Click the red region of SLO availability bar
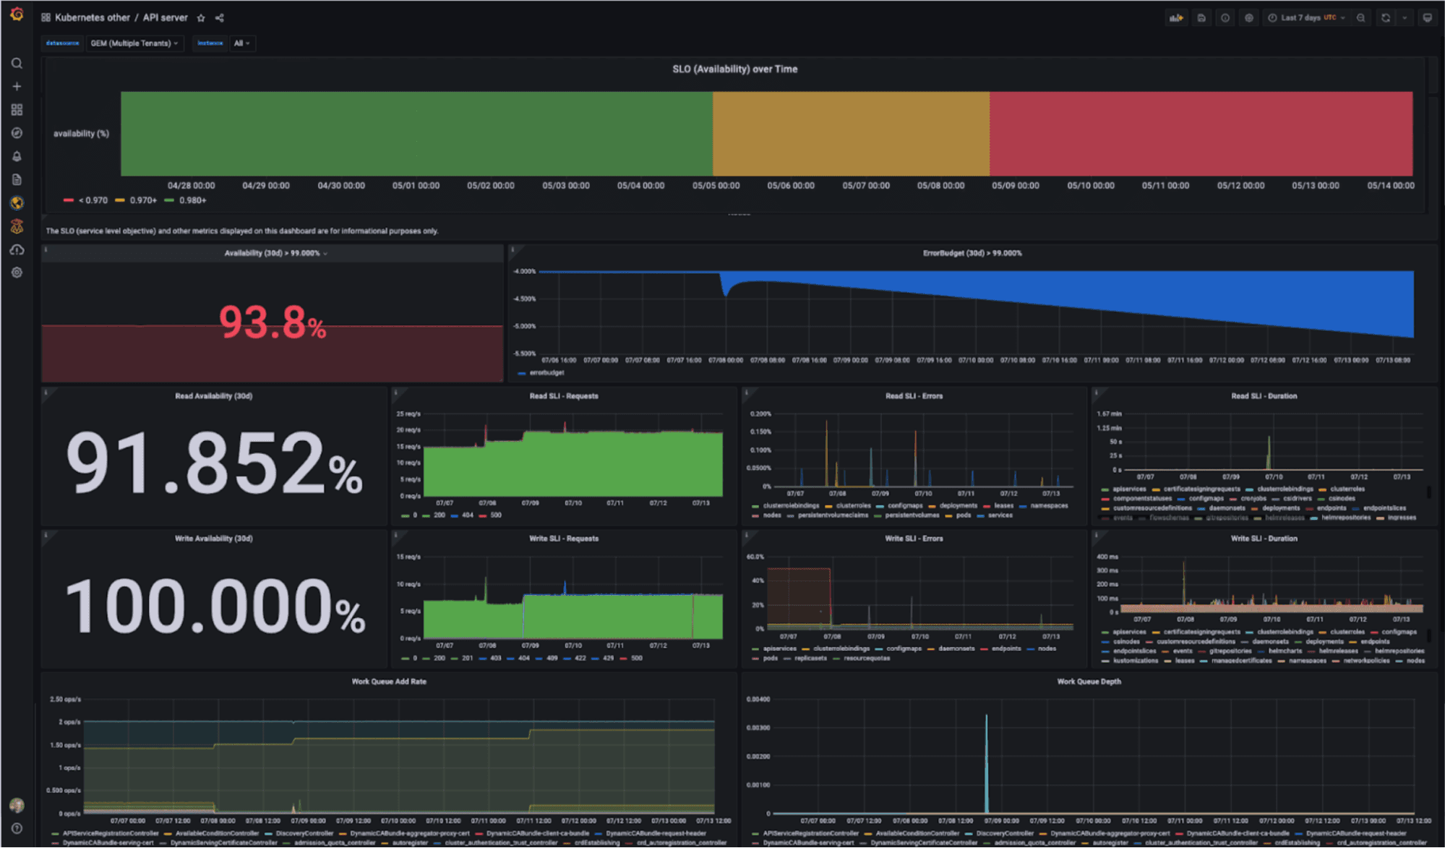Screen dimensions: 1445x848 1200,134
